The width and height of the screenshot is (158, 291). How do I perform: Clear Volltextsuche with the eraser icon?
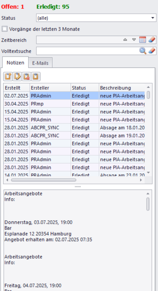(x=152, y=51)
